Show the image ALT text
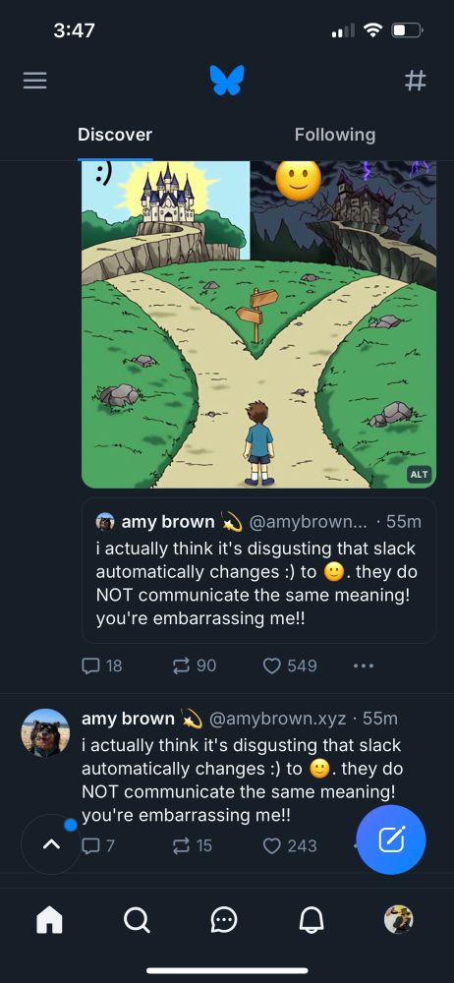Viewport: 454px width, 983px height. pyautogui.click(x=419, y=474)
